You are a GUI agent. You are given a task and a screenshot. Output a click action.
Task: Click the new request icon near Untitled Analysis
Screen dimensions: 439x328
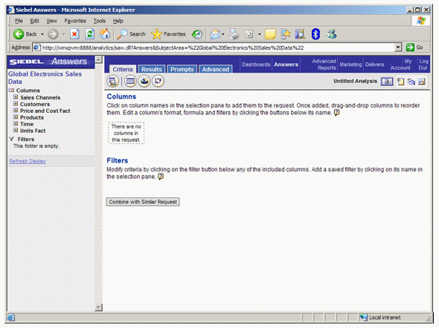coord(400,82)
